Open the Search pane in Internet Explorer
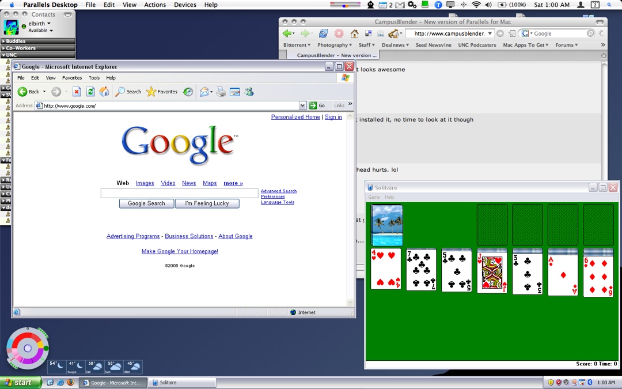The width and height of the screenshot is (622, 389). [128, 92]
